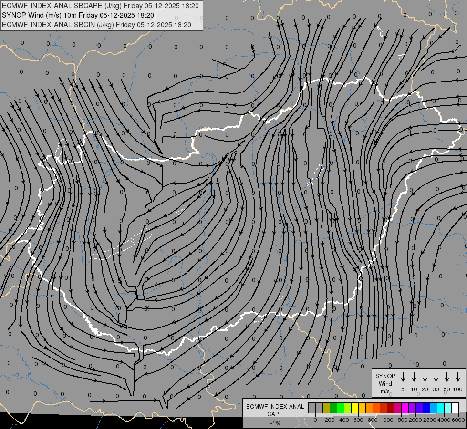Image resolution: width=467 pixels, height=429 pixels.
Task: Select the 6000 value on CAPE scale
Action: point(458,420)
